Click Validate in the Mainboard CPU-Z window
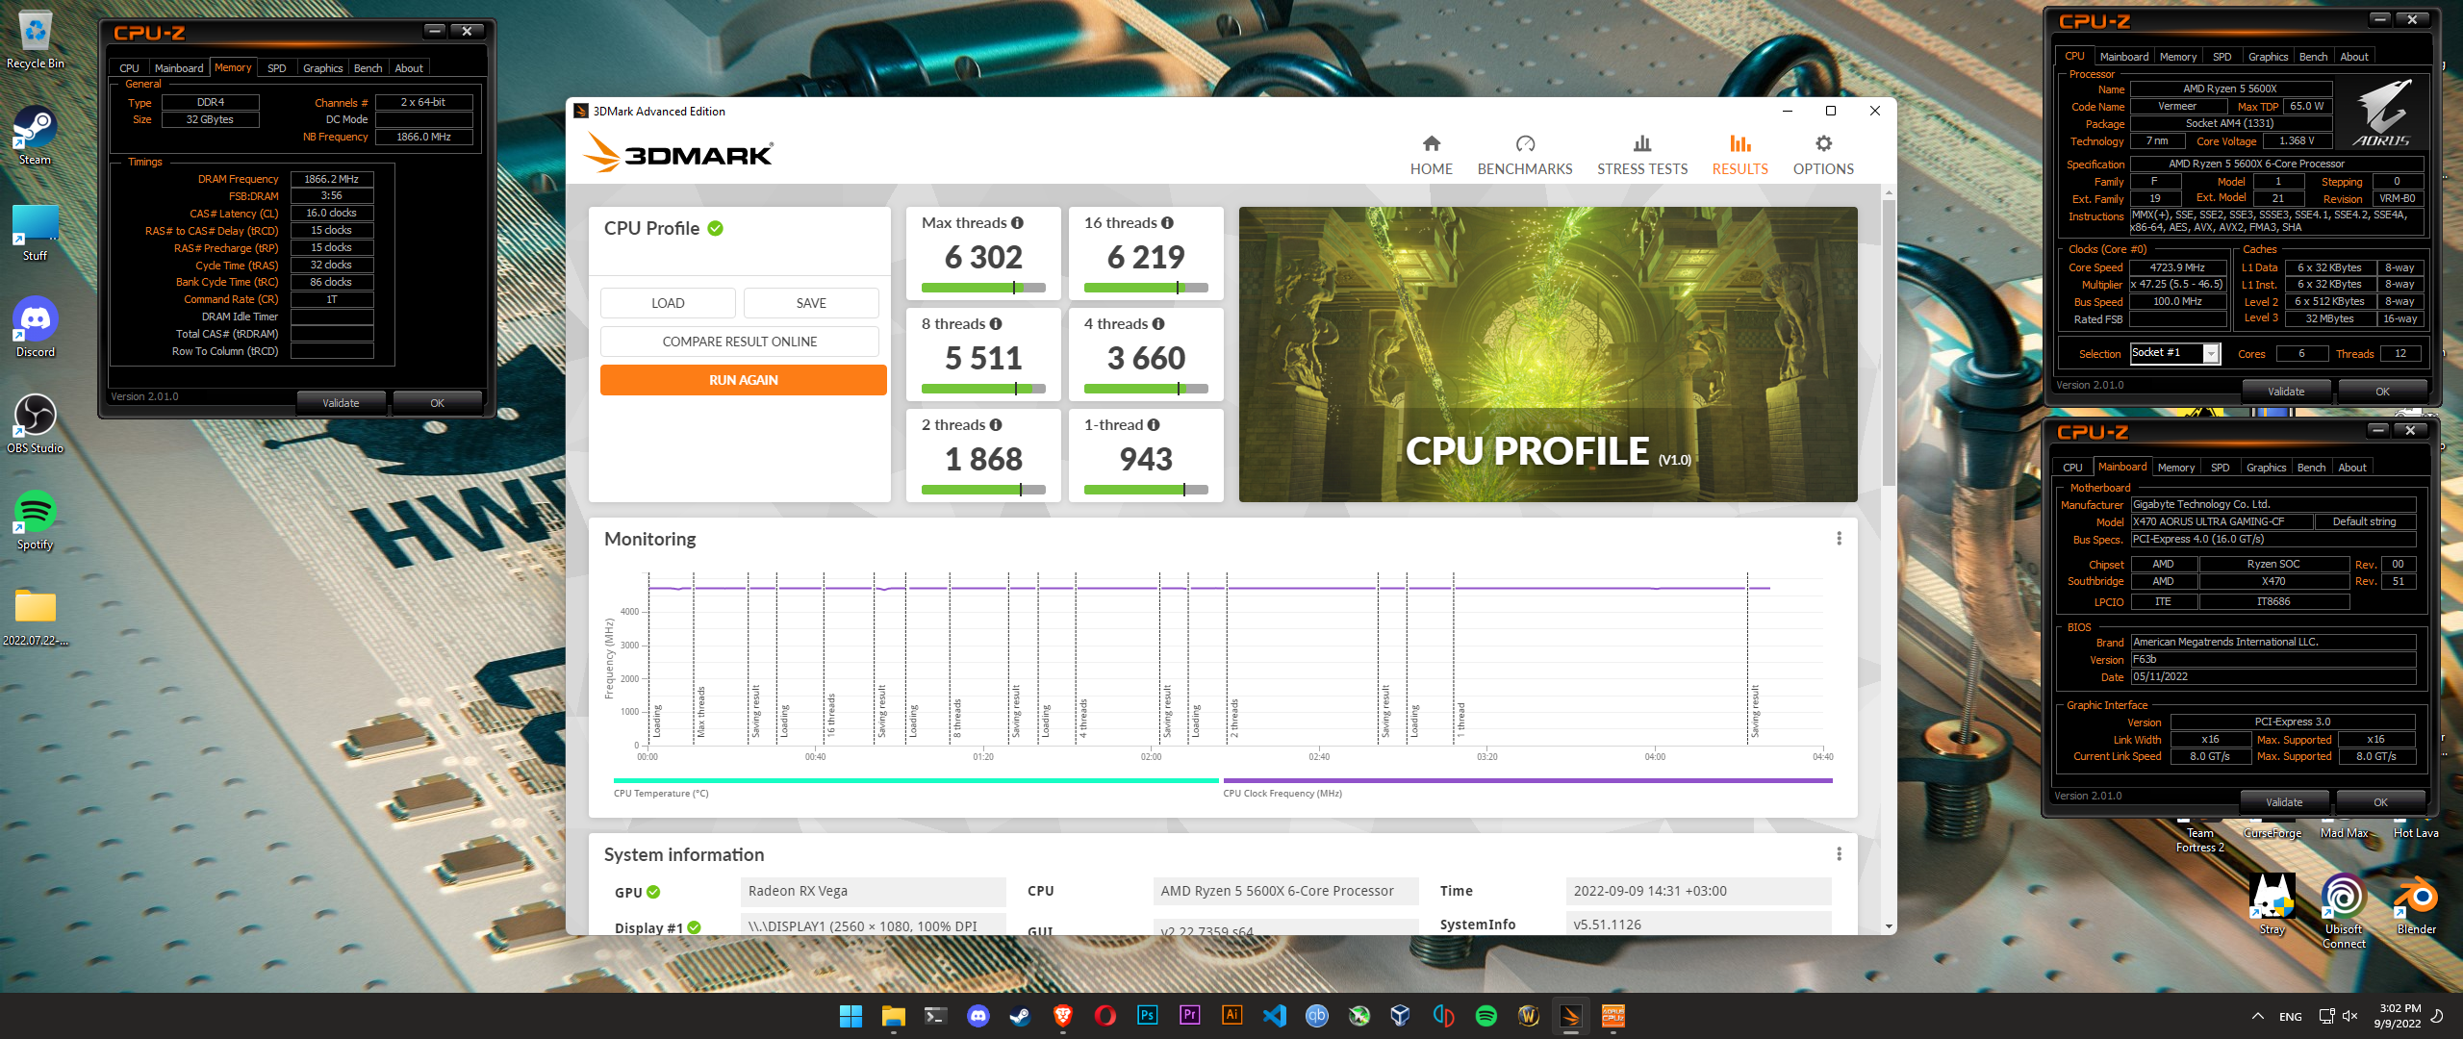The width and height of the screenshot is (2463, 1039). pos(2284,802)
